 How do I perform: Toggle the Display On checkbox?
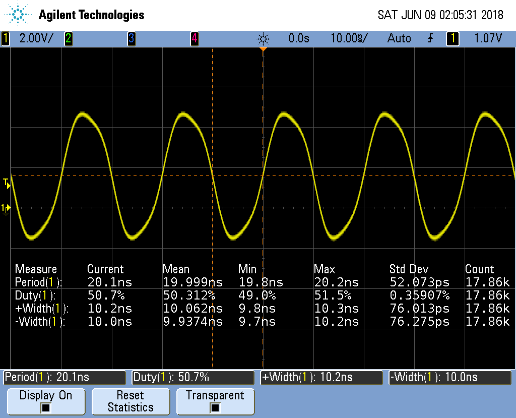click(x=46, y=401)
